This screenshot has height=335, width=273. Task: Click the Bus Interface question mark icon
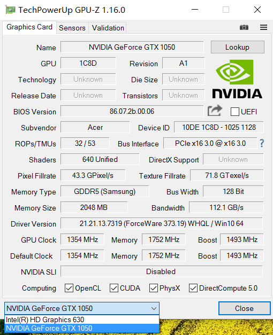pyautogui.click(x=262, y=143)
